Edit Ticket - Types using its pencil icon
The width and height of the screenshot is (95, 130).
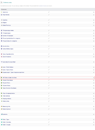click(49, 119)
